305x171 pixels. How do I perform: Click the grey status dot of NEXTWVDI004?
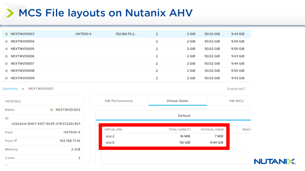6,41
